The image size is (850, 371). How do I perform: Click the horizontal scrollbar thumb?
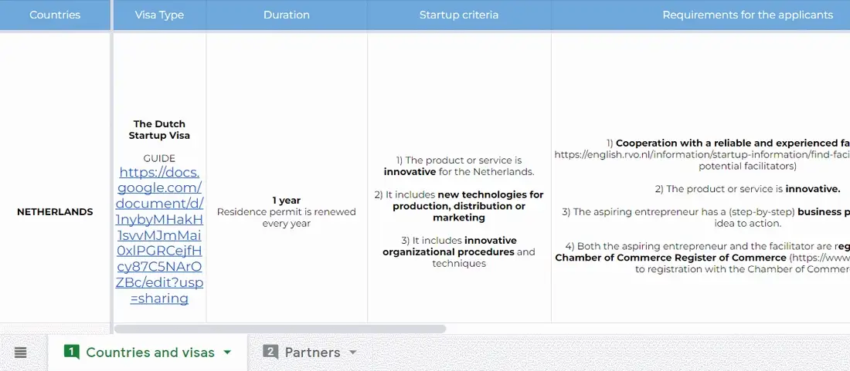[280, 329]
